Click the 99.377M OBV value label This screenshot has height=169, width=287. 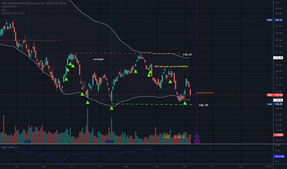point(279,156)
